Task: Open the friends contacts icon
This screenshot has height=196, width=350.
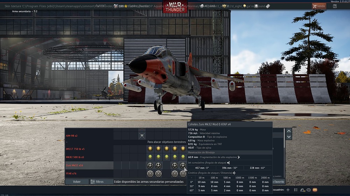Action: [302, 190]
